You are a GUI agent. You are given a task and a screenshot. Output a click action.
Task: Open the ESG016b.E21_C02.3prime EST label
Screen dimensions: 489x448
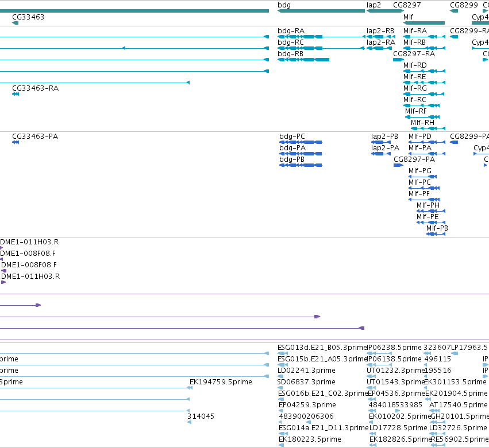point(324,394)
